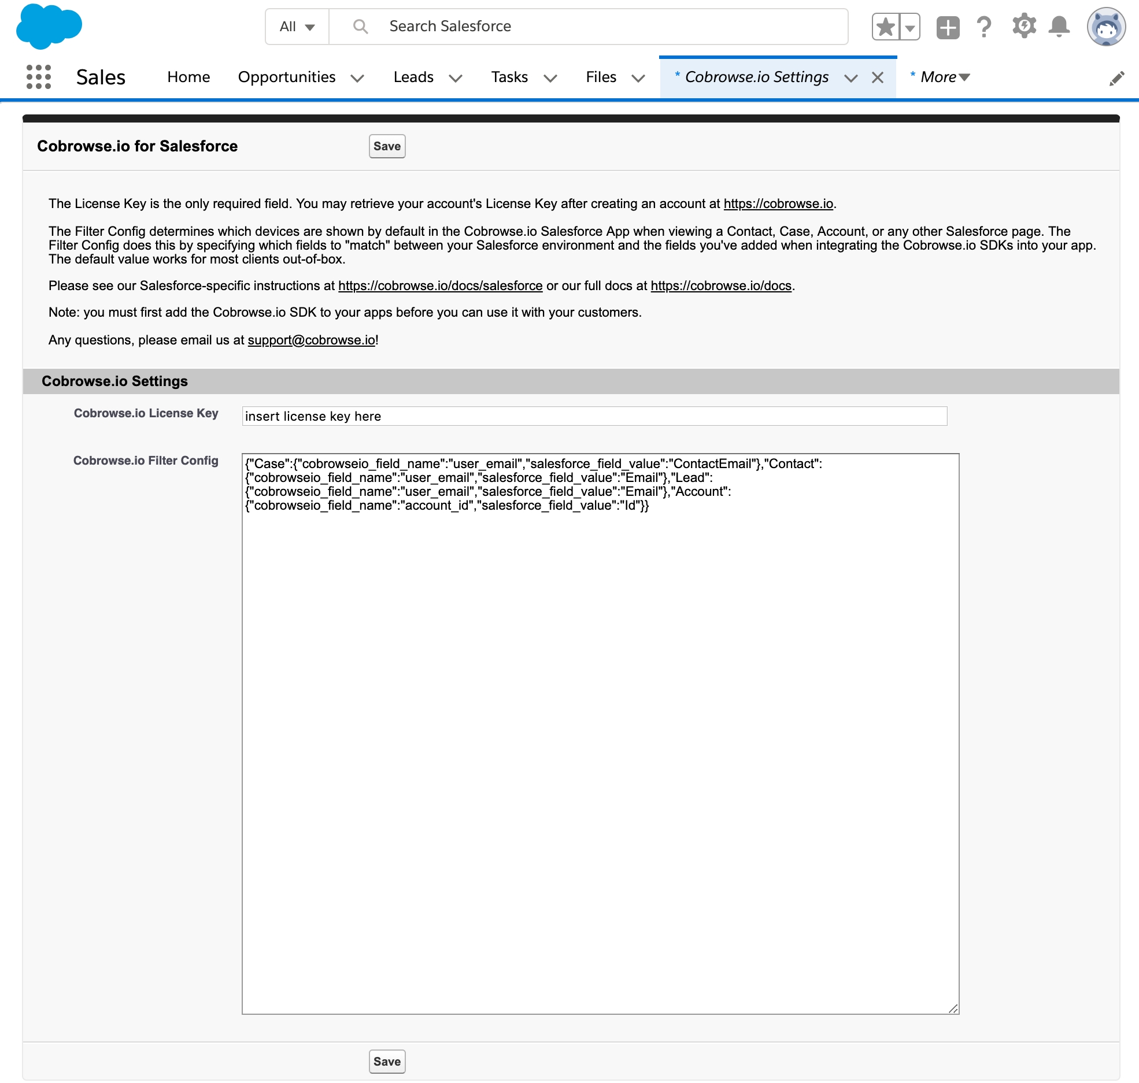Click the Sales app name

[x=101, y=77]
